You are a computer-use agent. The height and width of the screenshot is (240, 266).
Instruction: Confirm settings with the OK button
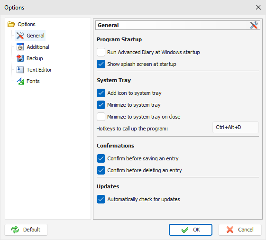[x=191, y=230]
